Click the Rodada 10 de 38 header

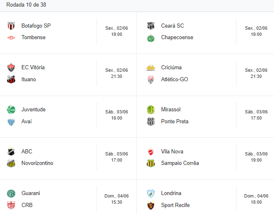(26, 4)
